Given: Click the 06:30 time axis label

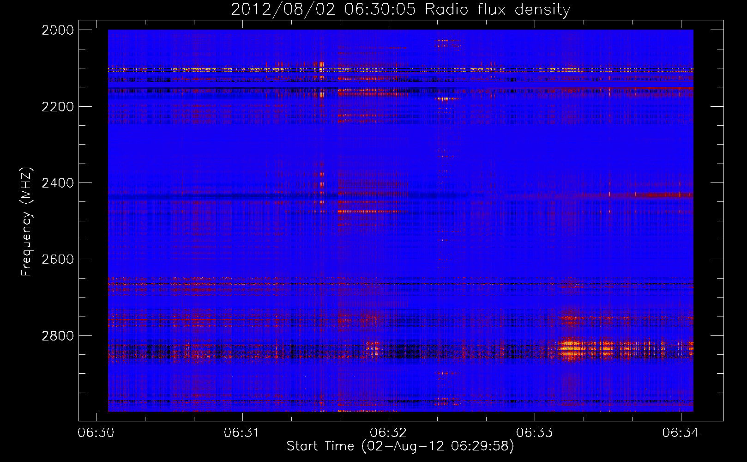Looking at the screenshot, I should (96, 432).
